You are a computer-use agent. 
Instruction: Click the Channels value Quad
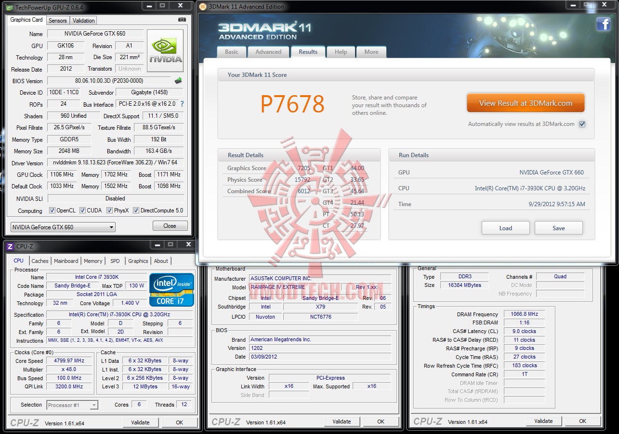pos(560,276)
